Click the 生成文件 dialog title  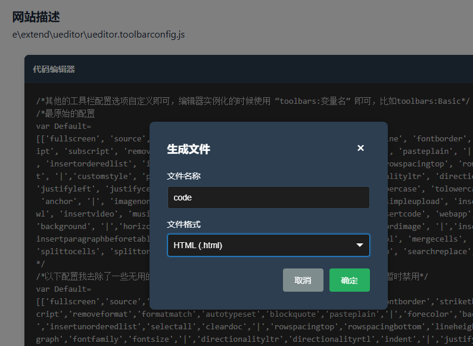click(x=188, y=149)
